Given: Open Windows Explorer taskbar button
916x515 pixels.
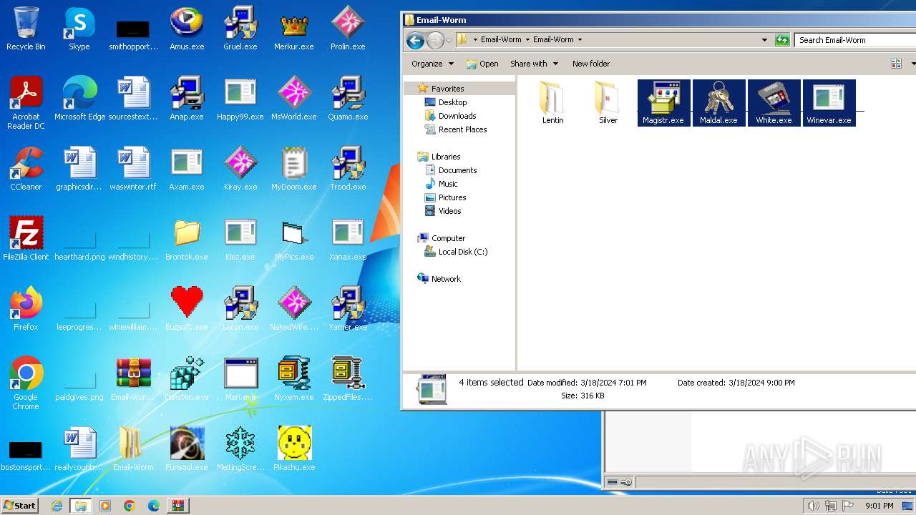Looking at the screenshot, I should coord(81,506).
